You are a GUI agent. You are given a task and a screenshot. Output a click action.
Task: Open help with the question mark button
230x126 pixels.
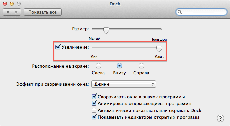(x=220, y=118)
